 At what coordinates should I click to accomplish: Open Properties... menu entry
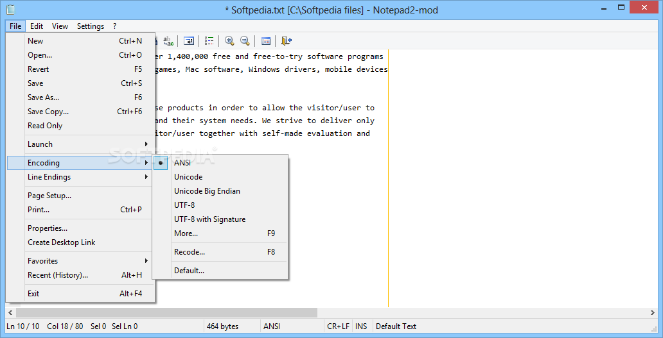coord(81,228)
